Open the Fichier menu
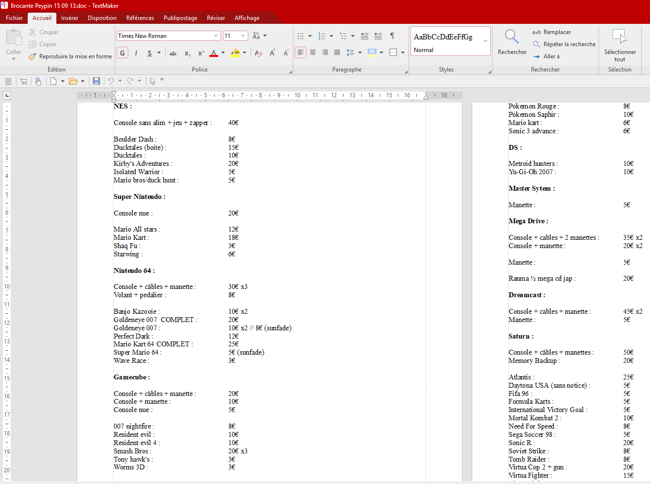The width and height of the screenshot is (650, 484). pos(15,18)
